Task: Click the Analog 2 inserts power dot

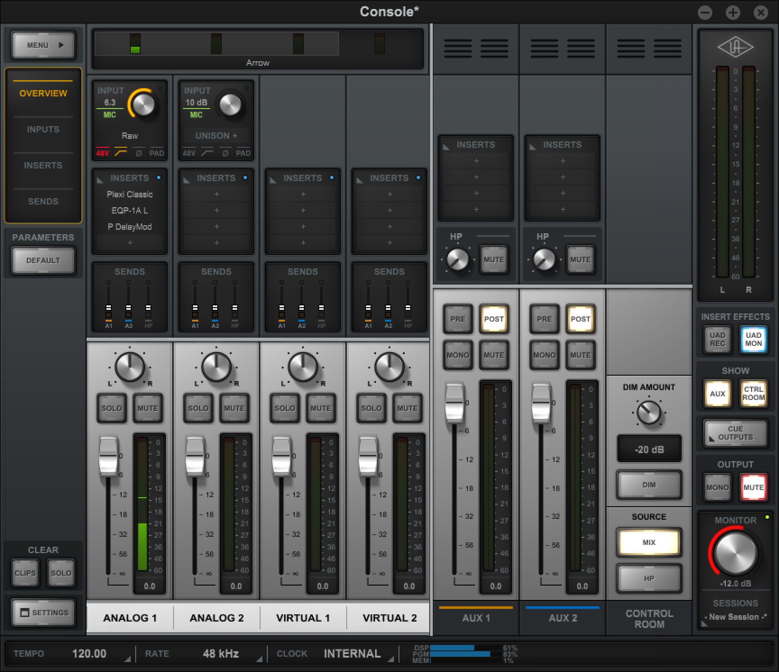Action: point(245,178)
